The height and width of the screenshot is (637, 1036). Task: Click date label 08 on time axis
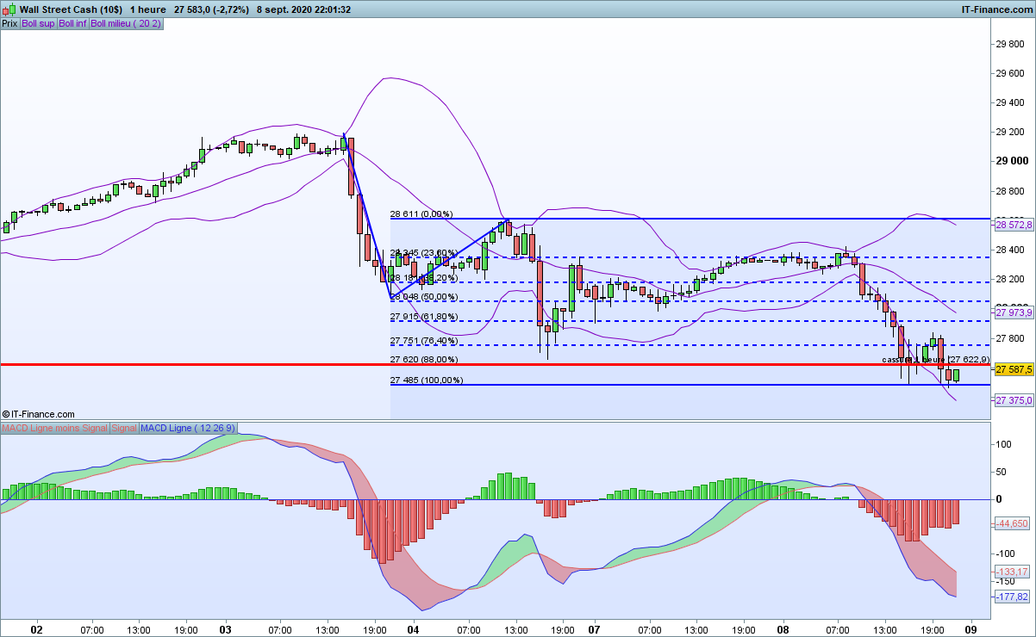(784, 629)
